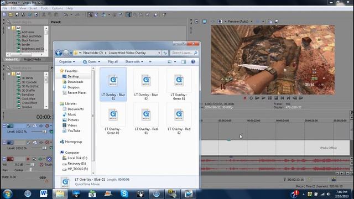Click the Arm for Record icon on audio track 3
This screenshot has height=199, width=354.
coord(28,159)
